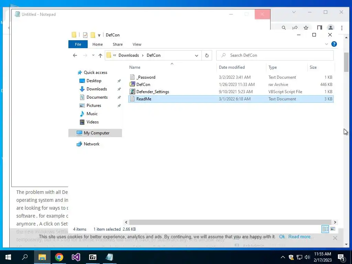Viewport: 352px width, 264px height.
Task: Select Network in navigation pane
Action: point(91,144)
